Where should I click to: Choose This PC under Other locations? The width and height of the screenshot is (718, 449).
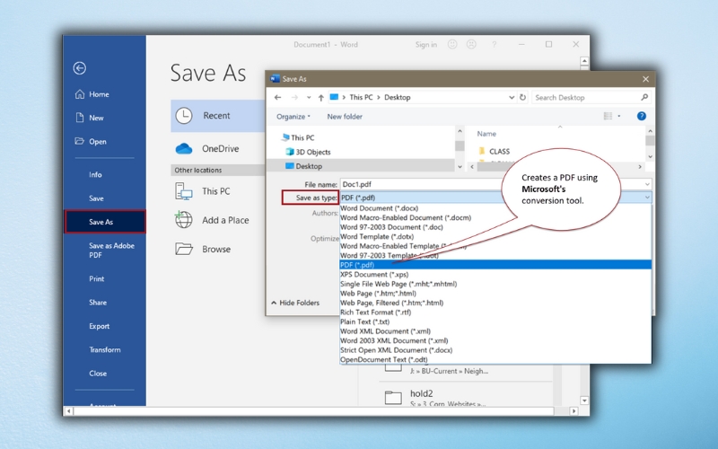[x=203, y=191]
